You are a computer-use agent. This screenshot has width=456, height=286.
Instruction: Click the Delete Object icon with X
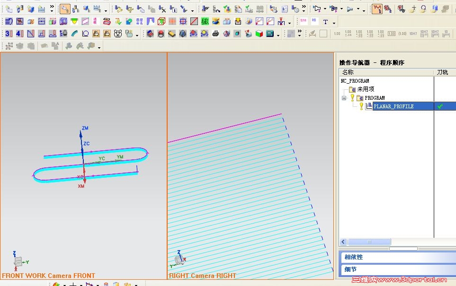tap(162, 9)
